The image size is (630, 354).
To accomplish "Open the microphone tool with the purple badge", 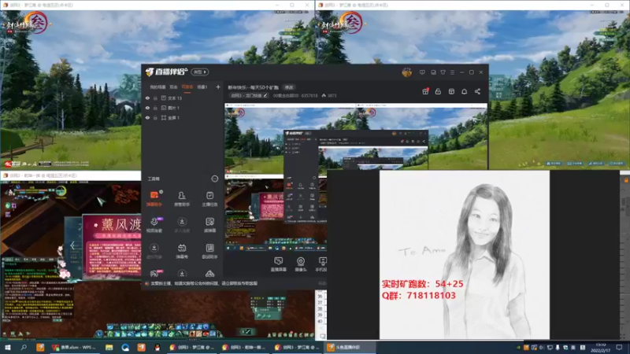I will (x=154, y=225).
